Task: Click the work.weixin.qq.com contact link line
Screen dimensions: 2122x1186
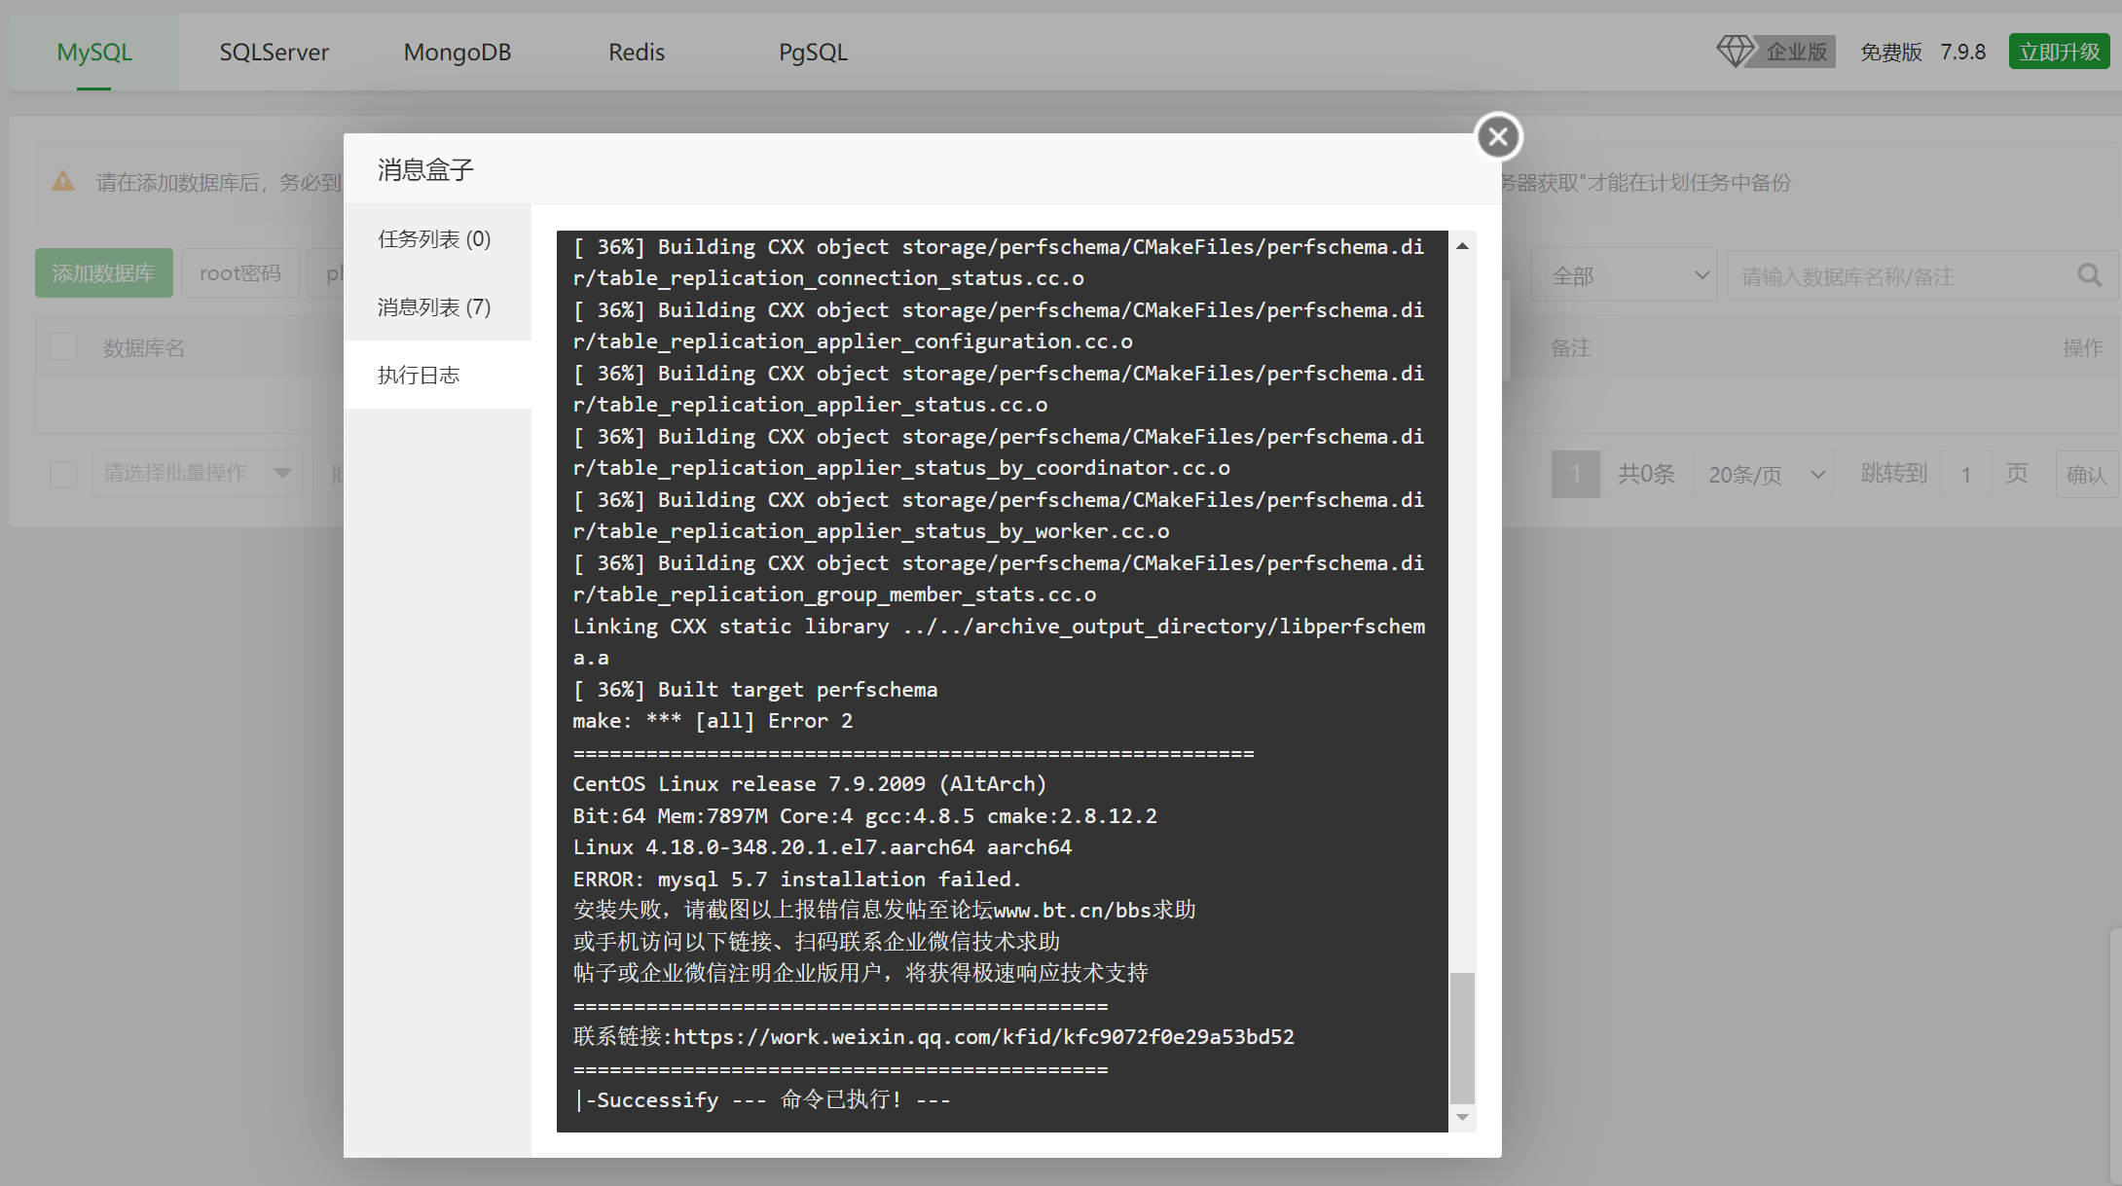Action: pos(933,1037)
